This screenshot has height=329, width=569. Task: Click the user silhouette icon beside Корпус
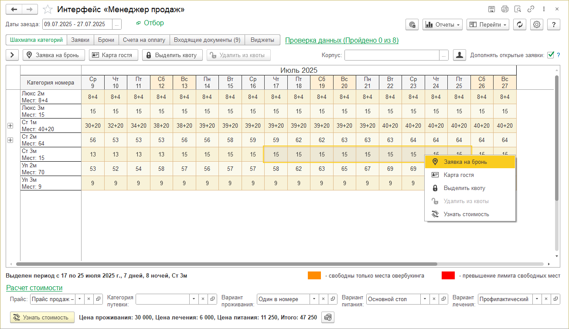(x=460, y=55)
